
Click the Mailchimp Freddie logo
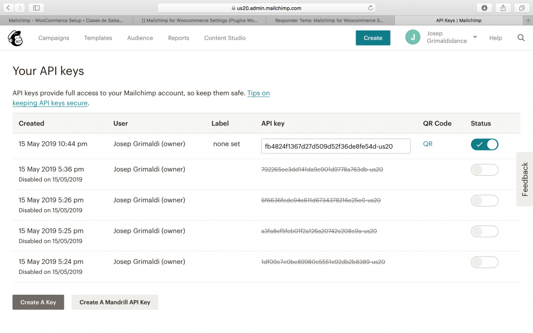coord(16,38)
